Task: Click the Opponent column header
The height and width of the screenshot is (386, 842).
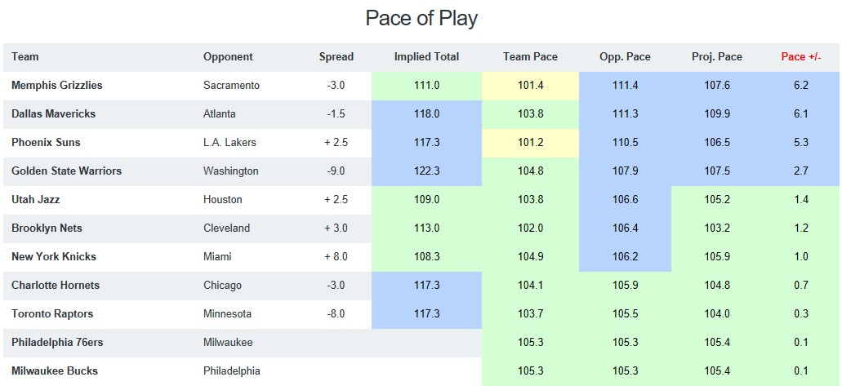Action: (x=228, y=57)
